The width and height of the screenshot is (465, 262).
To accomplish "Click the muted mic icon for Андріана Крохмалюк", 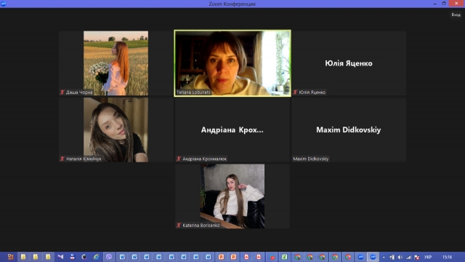I will tap(179, 159).
